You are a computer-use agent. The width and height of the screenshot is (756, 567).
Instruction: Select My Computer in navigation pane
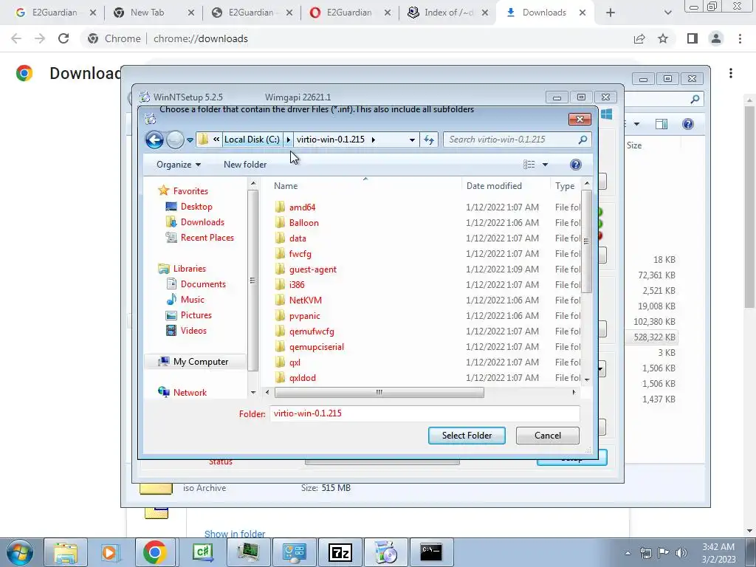coord(201,362)
